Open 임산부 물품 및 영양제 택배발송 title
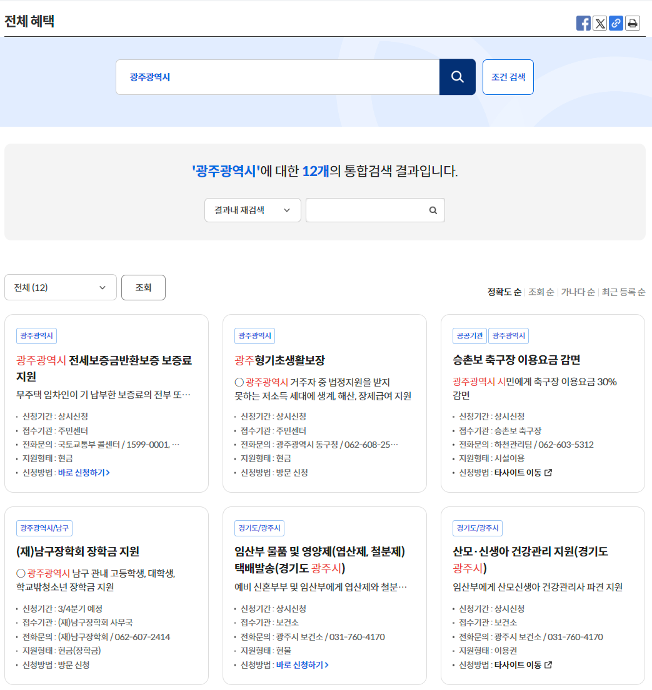Screen dimensions: 652x690 click(x=320, y=559)
